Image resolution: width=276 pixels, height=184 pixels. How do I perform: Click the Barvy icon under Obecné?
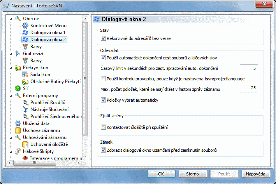point(25,47)
